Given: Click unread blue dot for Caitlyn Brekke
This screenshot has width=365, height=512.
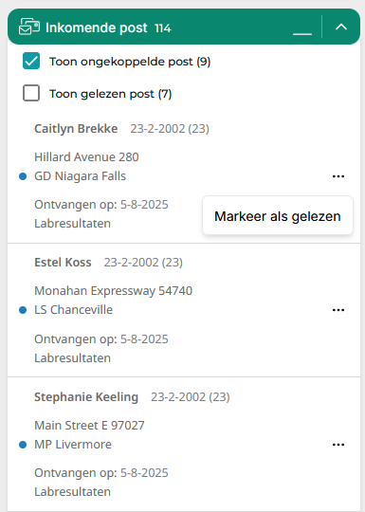Looking at the screenshot, I should tap(23, 176).
